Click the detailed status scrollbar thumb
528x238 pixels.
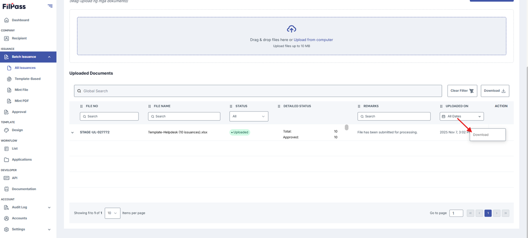pyautogui.click(x=346, y=127)
